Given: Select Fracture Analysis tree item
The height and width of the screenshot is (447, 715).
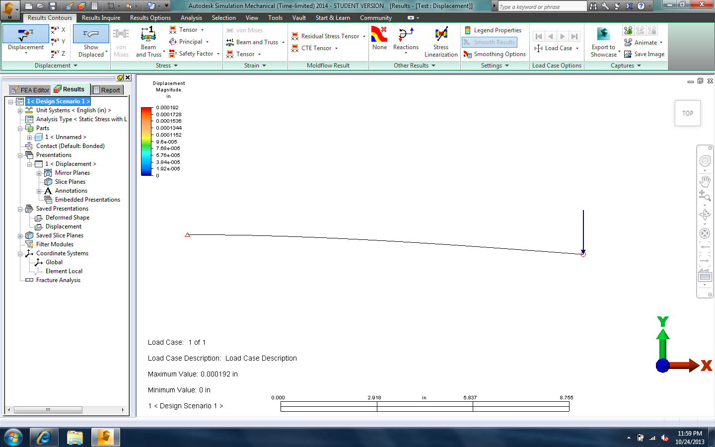Looking at the screenshot, I should tap(58, 280).
